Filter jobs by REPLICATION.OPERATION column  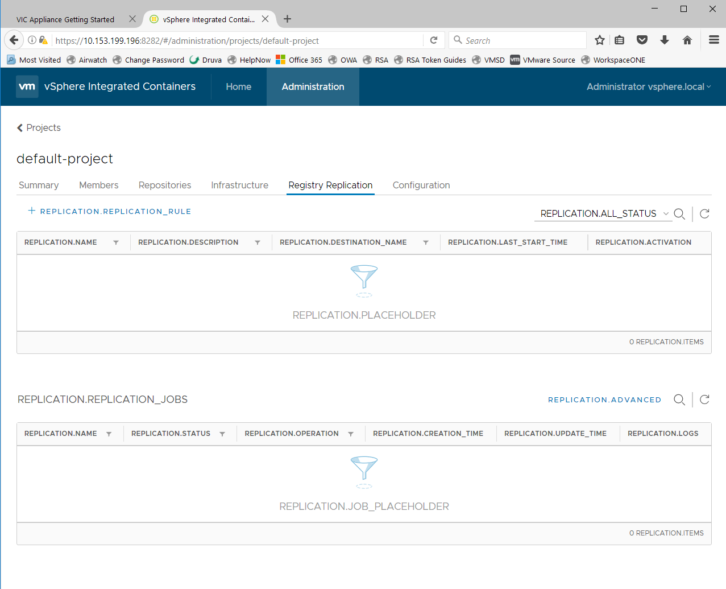(351, 434)
